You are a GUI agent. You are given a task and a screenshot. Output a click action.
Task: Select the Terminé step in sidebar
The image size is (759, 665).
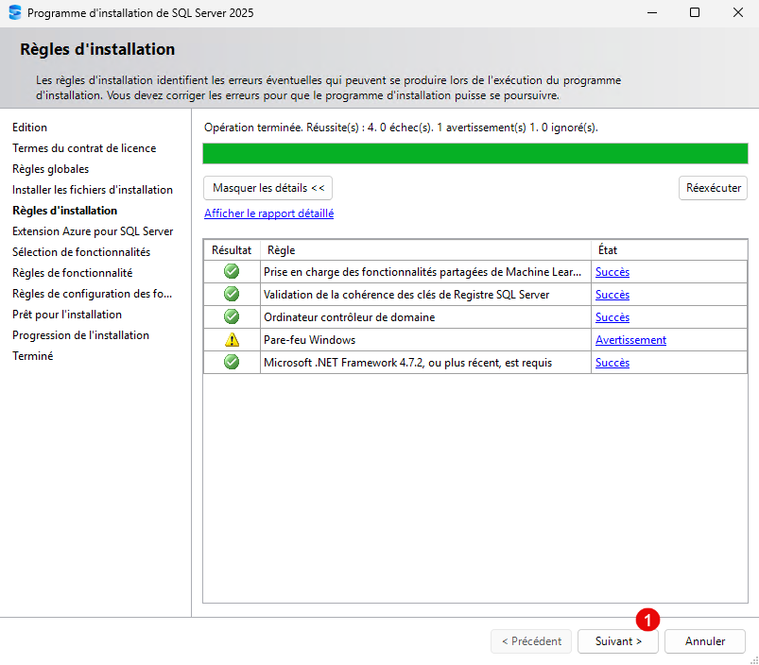coord(33,356)
